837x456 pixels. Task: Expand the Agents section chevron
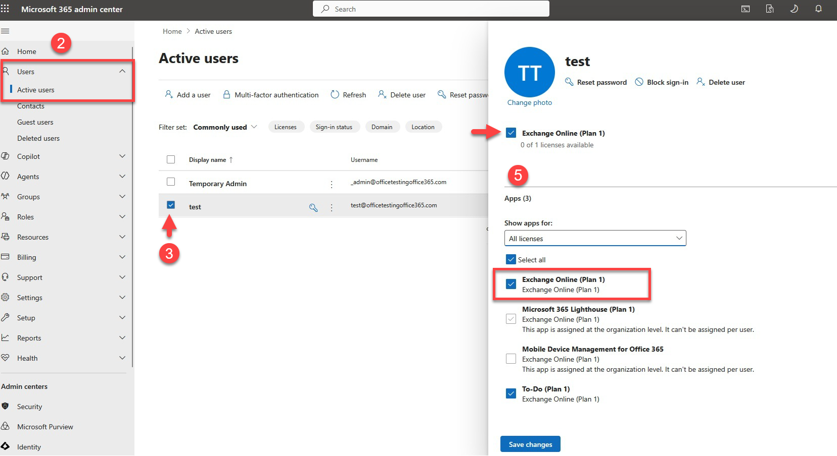pos(122,176)
